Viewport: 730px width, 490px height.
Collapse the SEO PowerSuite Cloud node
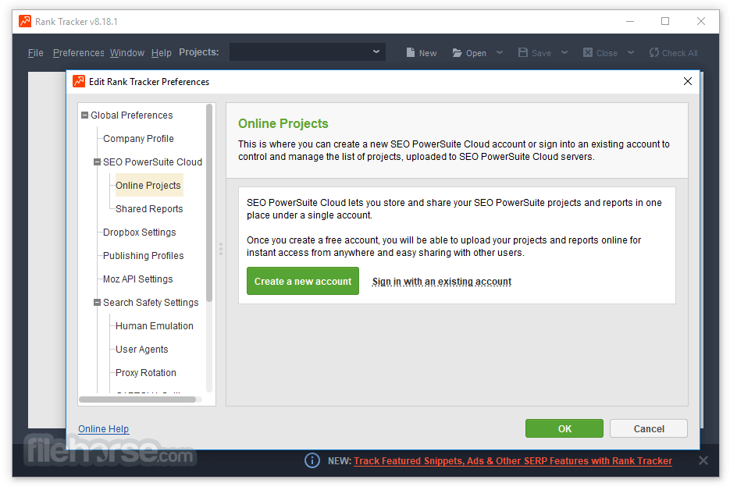97,162
